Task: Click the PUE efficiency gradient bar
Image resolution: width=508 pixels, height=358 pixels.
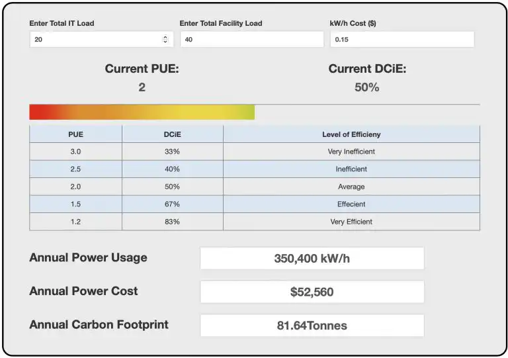Action: (x=142, y=112)
